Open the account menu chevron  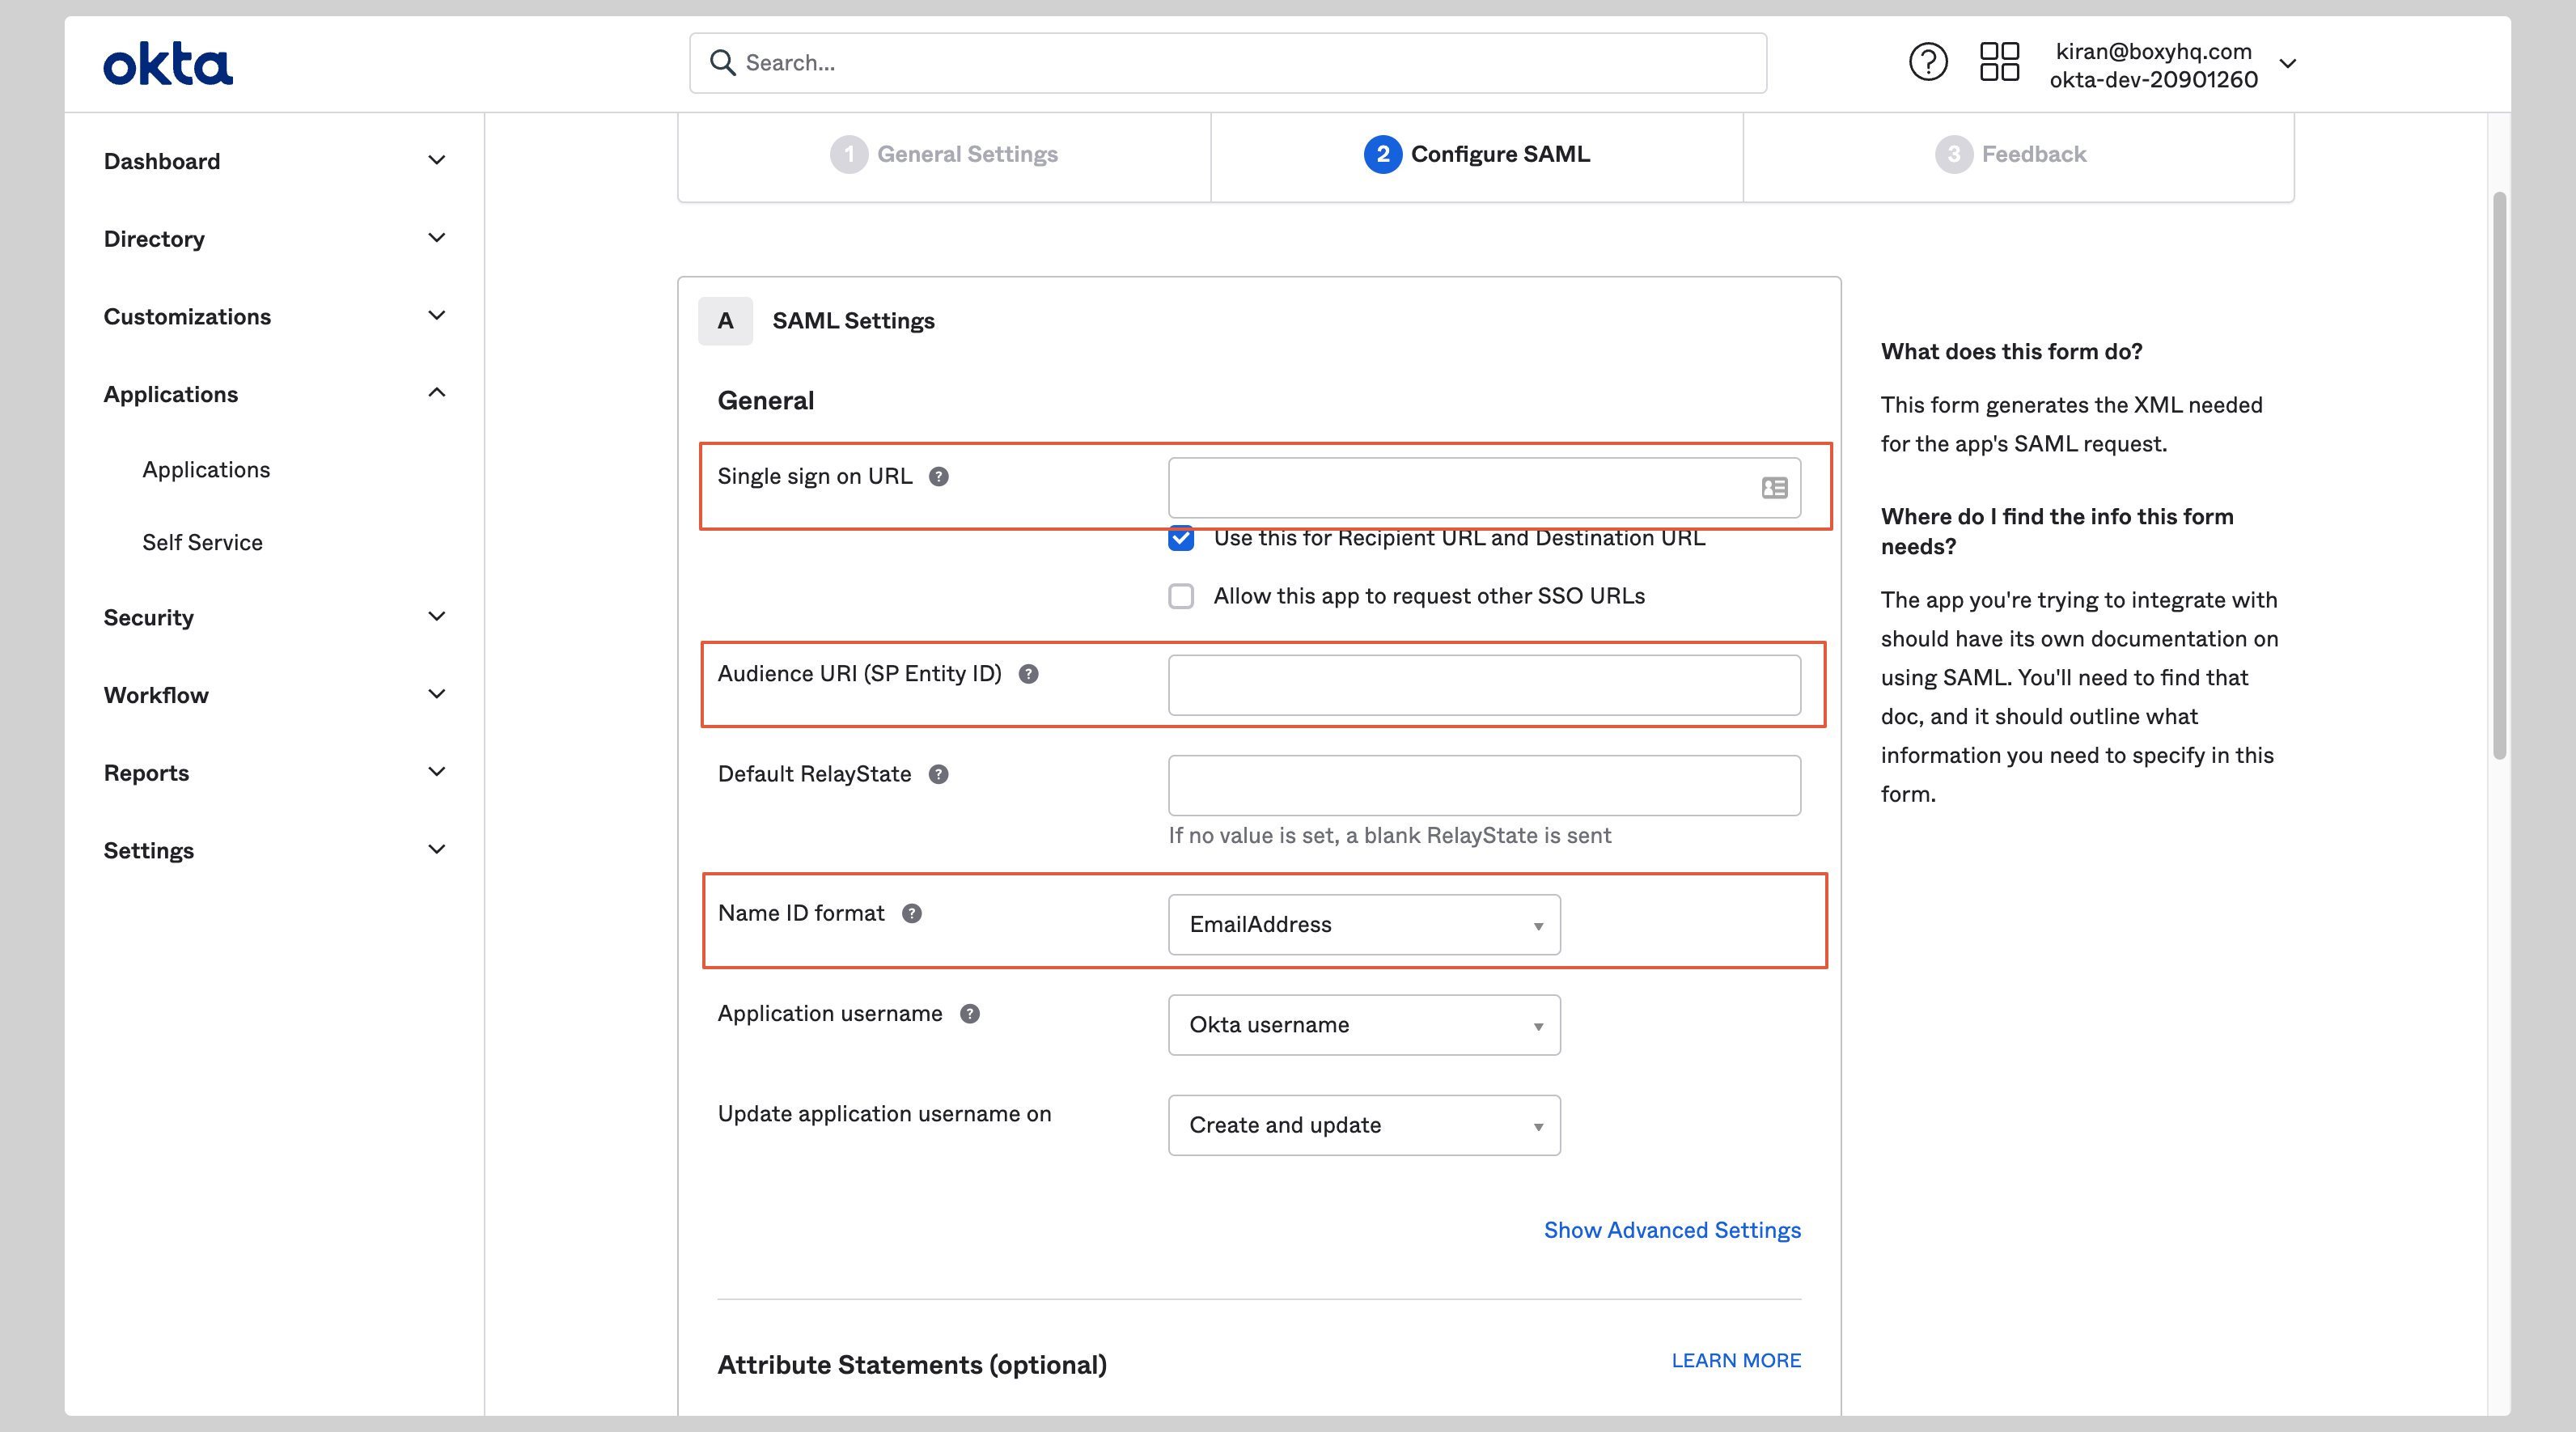(x=2288, y=63)
